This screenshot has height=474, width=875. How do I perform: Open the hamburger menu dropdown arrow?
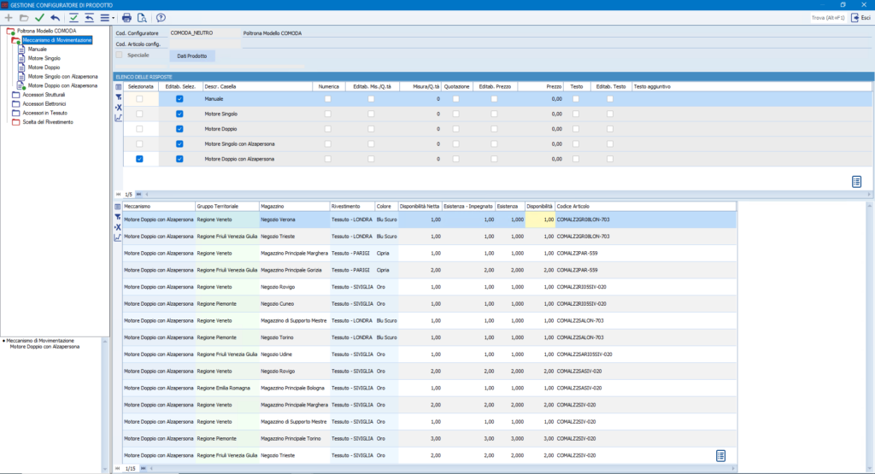[x=114, y=19]
